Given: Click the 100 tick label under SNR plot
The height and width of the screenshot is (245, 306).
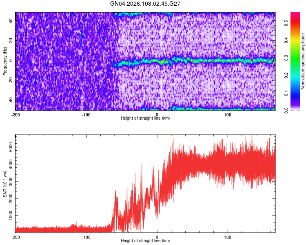Looking at the screenshot, I should 228,237.
